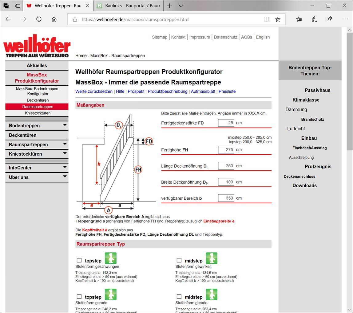Open MassBox Produktkonfigurator menu item

click(x=37, y=78)
